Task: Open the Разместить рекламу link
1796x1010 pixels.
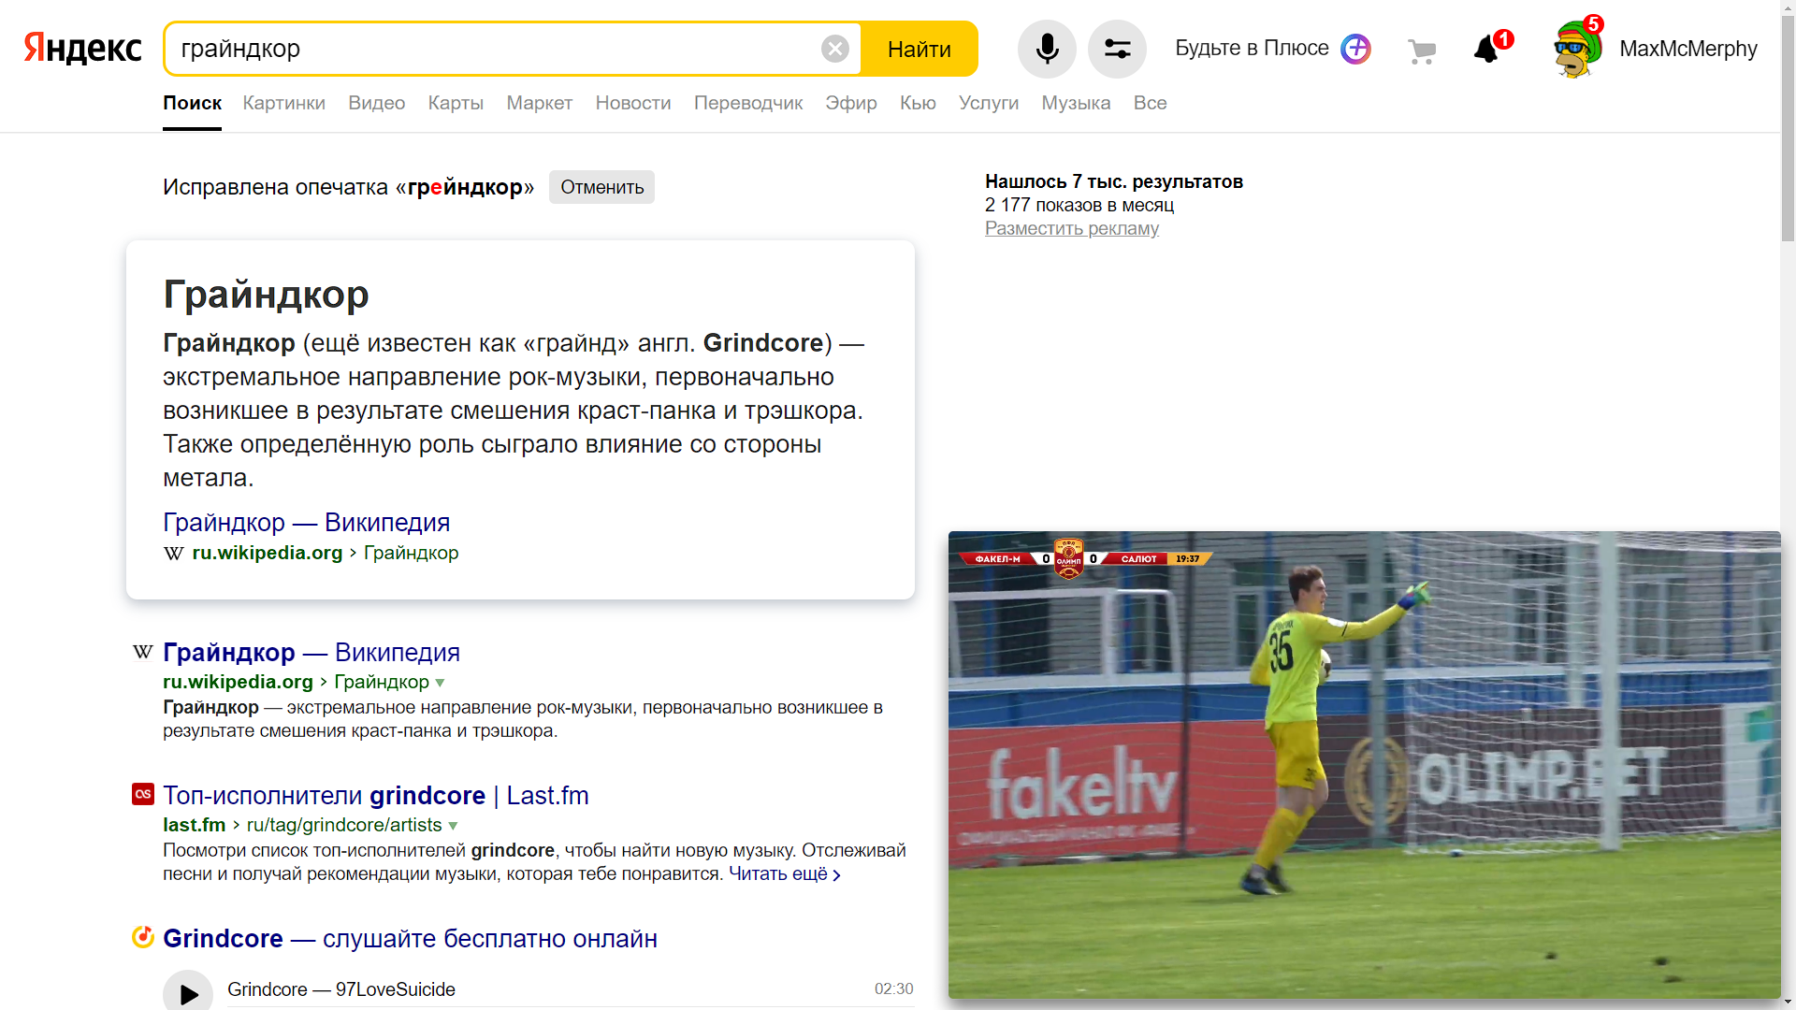Action: pyautogui.click(x=1071, y=228)
